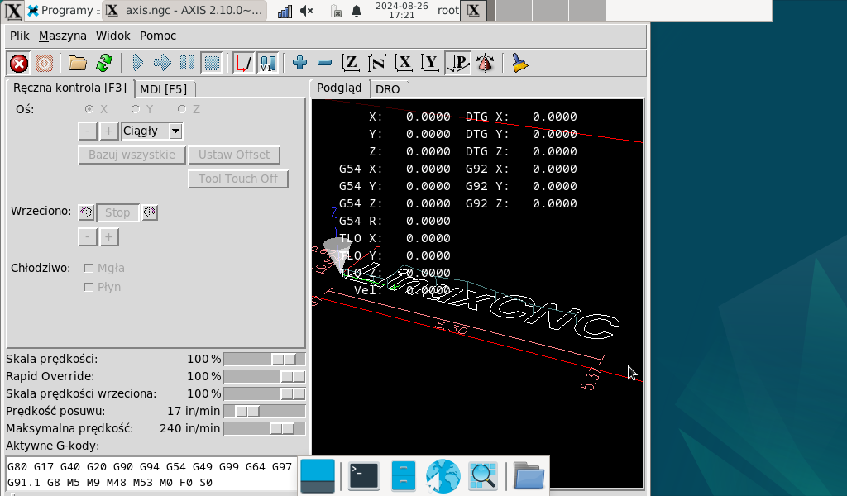Viewport: 847px width, 496px height.
Task: Open network status tray icon
Action: tap(285, 11)
